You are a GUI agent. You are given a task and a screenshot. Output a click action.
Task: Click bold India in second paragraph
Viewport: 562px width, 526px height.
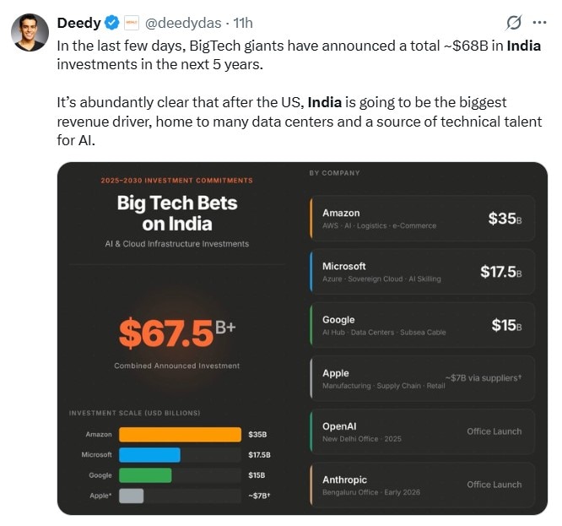325,102
